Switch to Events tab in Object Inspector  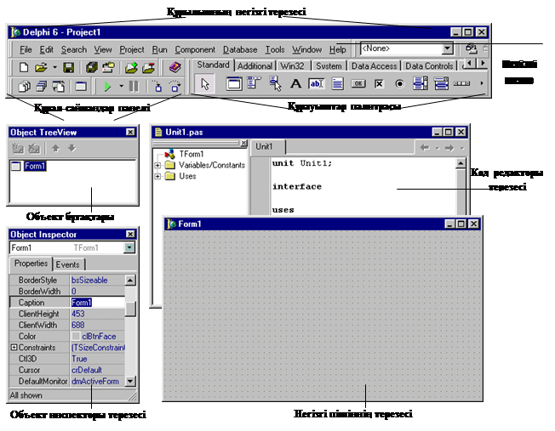pos(67,264)
